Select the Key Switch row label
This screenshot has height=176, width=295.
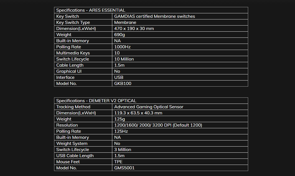[68, 16]
